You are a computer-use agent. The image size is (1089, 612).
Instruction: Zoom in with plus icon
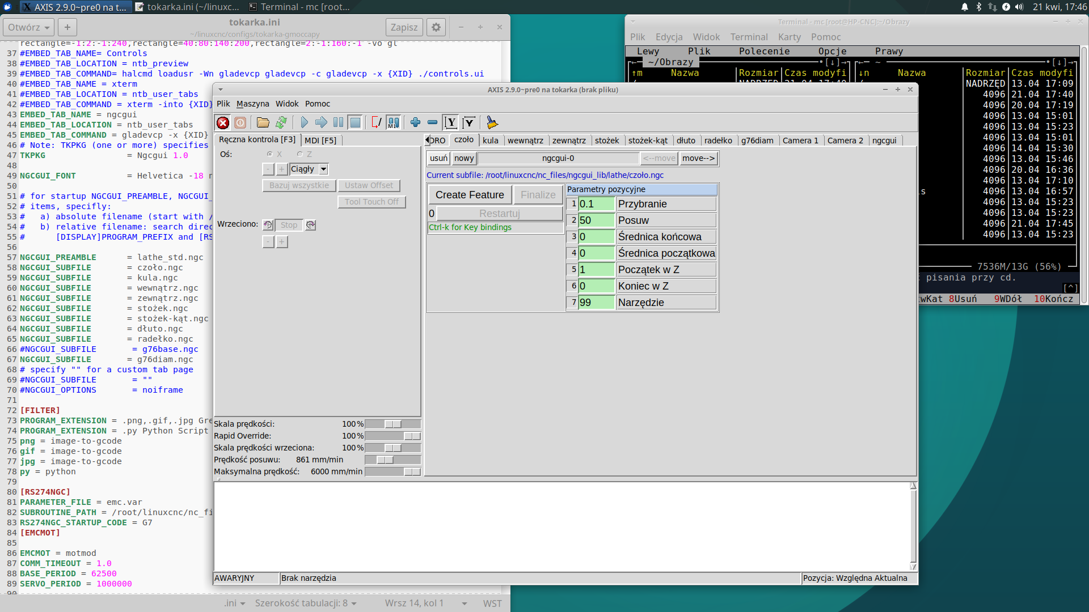tap(415, 122)
